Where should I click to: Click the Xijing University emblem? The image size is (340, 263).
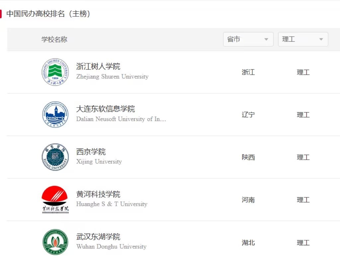(55, 157)
